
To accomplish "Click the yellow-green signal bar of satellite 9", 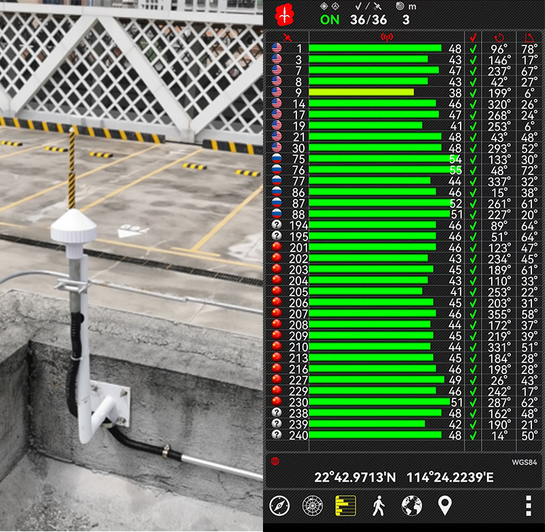I will tap(361, 92).
